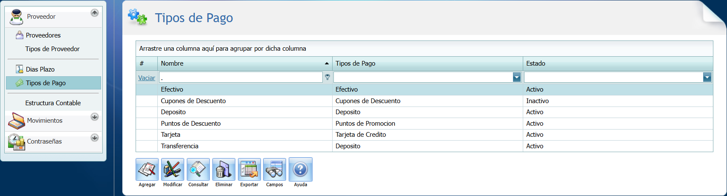727x196 pixels.
Task: Open the Ayuda help icon
Action: pyautogui.click(x=301, y=170)
